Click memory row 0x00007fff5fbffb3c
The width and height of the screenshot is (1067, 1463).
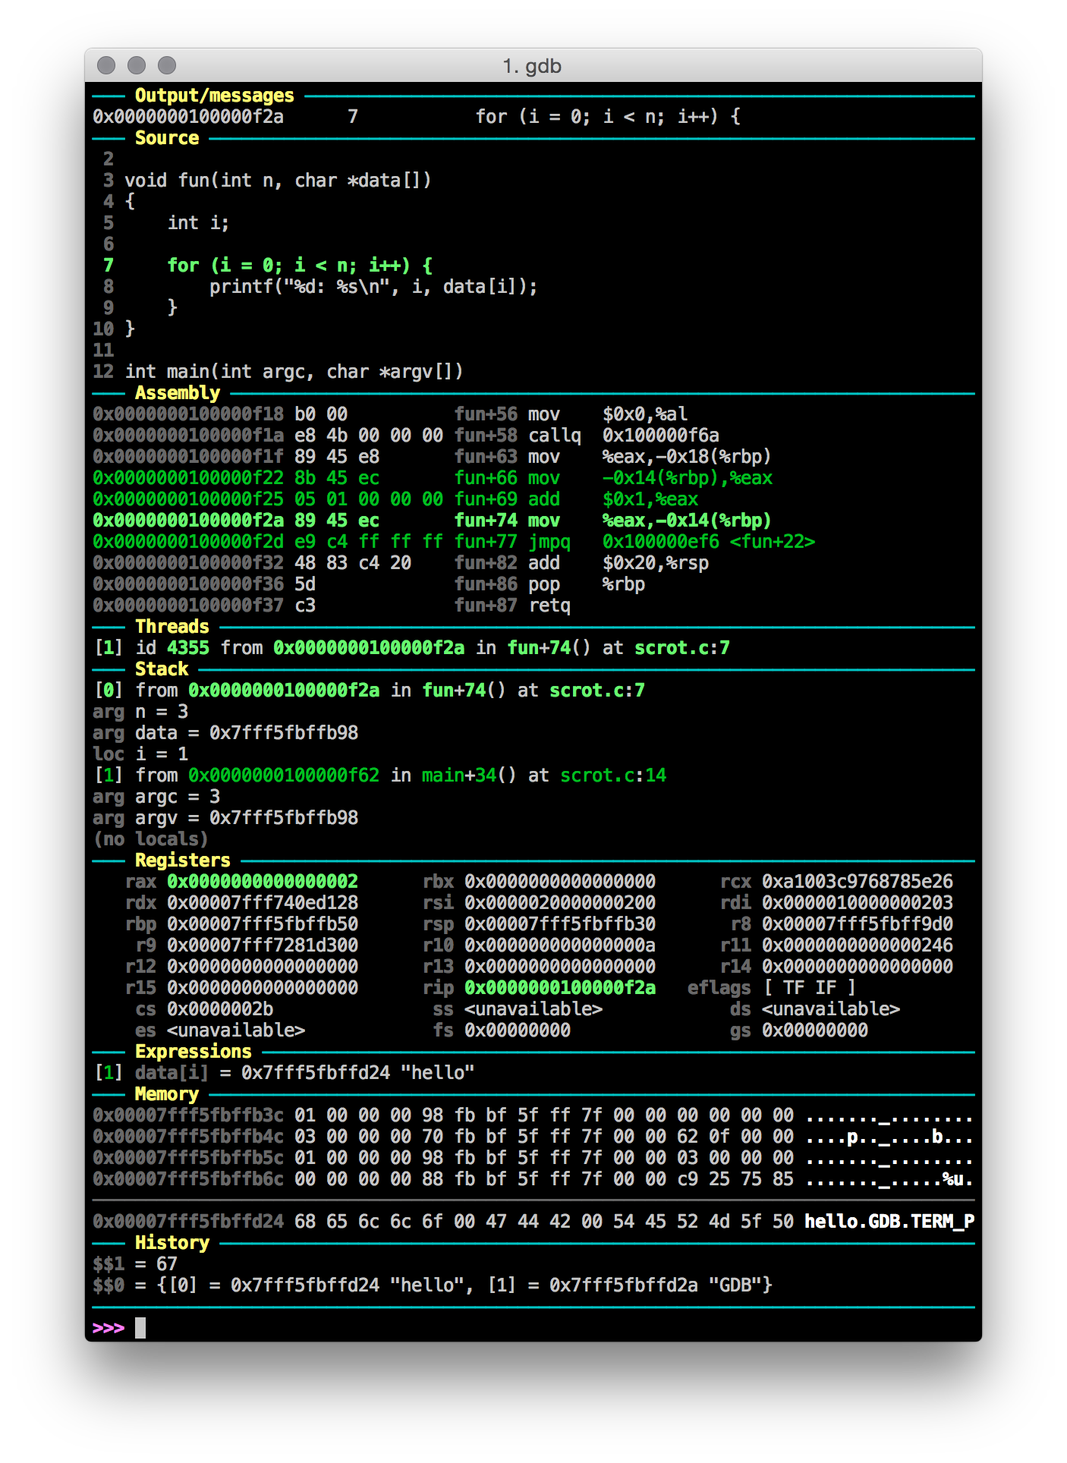point(533,1115)
